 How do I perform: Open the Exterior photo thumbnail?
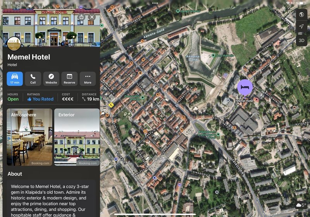point(77,137)
